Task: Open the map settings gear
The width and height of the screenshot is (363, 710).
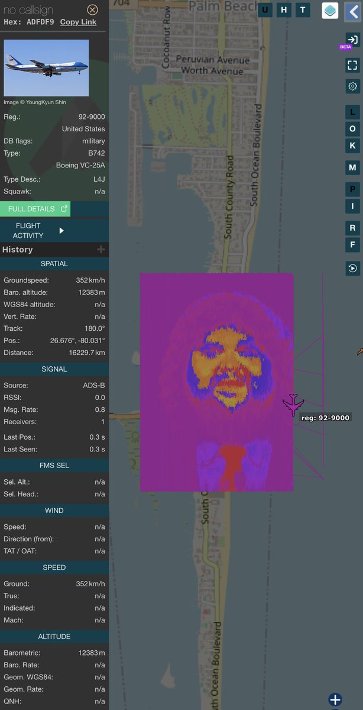Action: click(352, 86)
